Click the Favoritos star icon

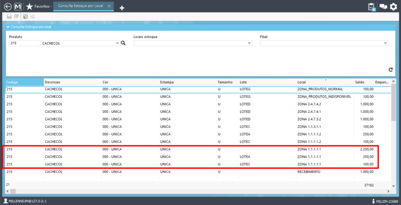(x=29, y=7)
